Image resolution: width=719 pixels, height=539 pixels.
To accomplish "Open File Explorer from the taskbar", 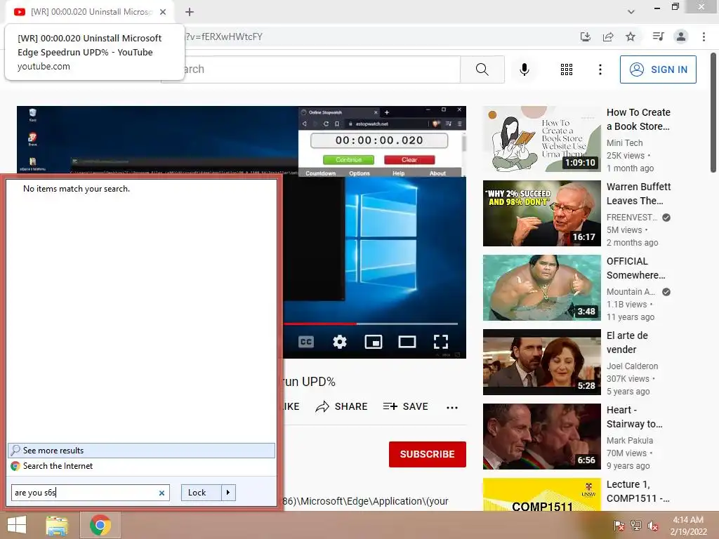I will coord(57,525).
